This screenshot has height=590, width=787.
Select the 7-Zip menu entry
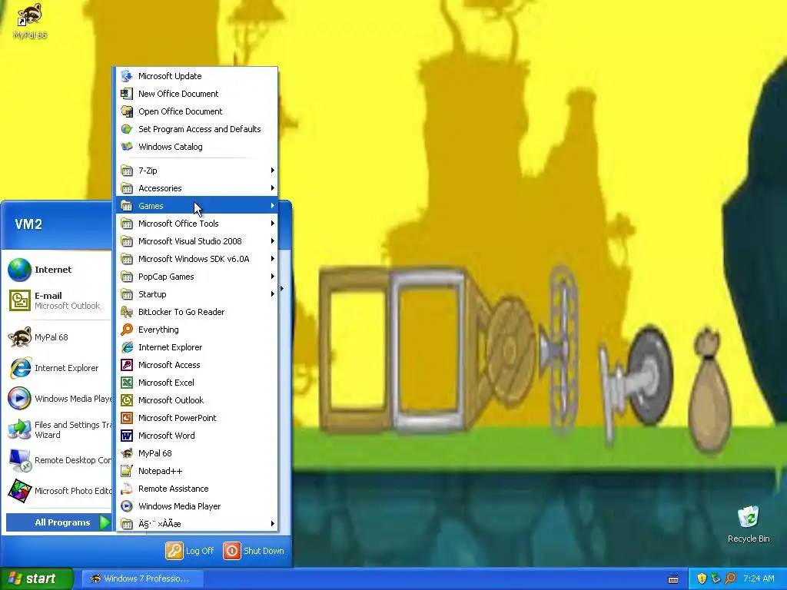(x=197, y=171)
